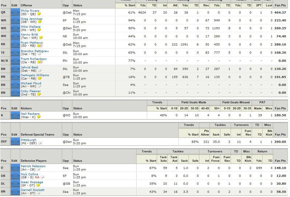Click the Tack Solo column header
290x197 pixels.
click(163, 159)
